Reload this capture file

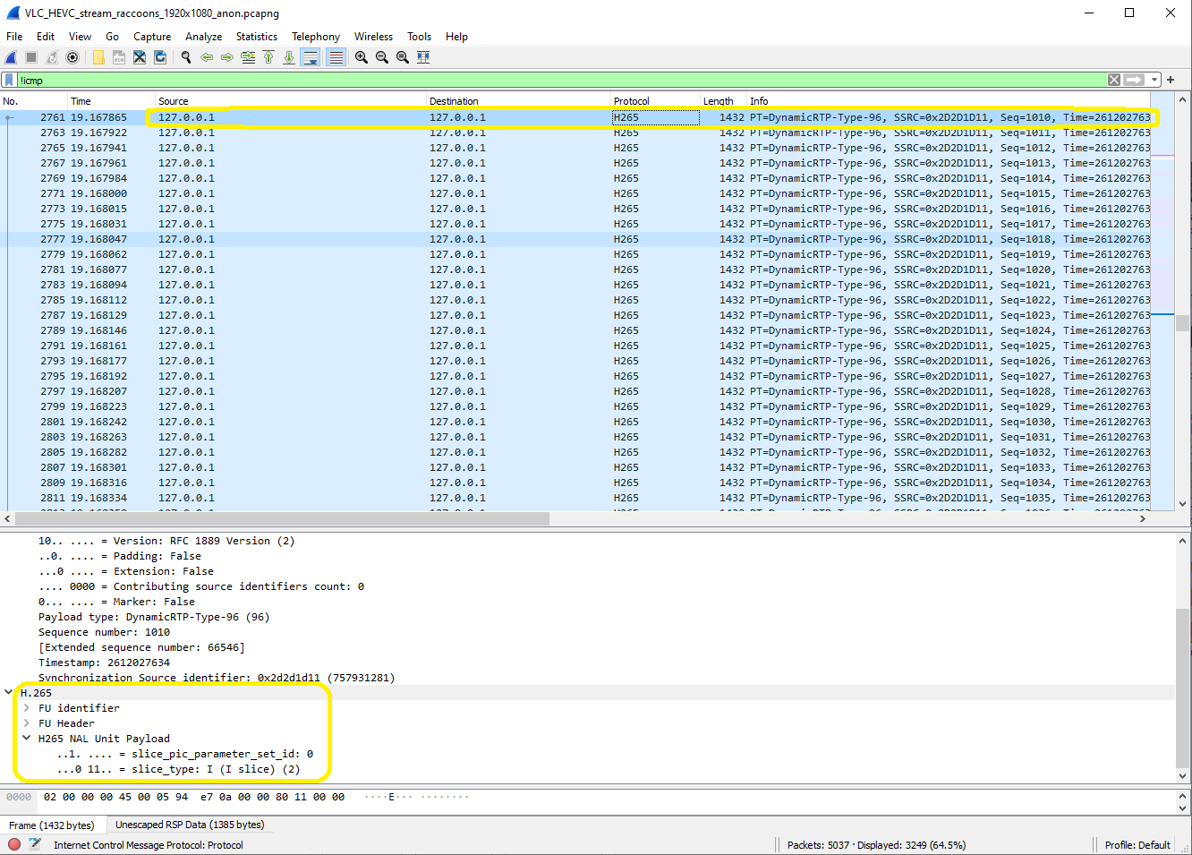(x=160, y=57)
